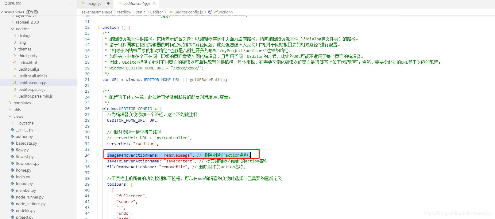Image resolution: width=495 pixels, height=219 pixels.
Task: Open flowlist.py file
Action: click(25, 157)
